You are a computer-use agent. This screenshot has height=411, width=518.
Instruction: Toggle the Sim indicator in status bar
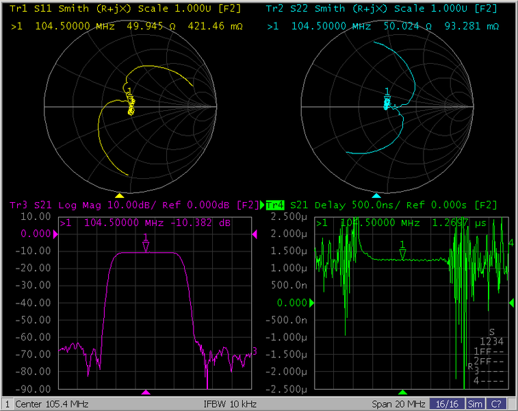(474, 404)
